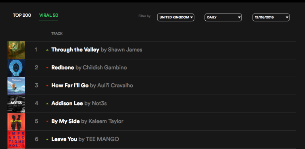Click the Through the Valley album cover
Viewport: 305px width, 149px height.
coord(16,50)
